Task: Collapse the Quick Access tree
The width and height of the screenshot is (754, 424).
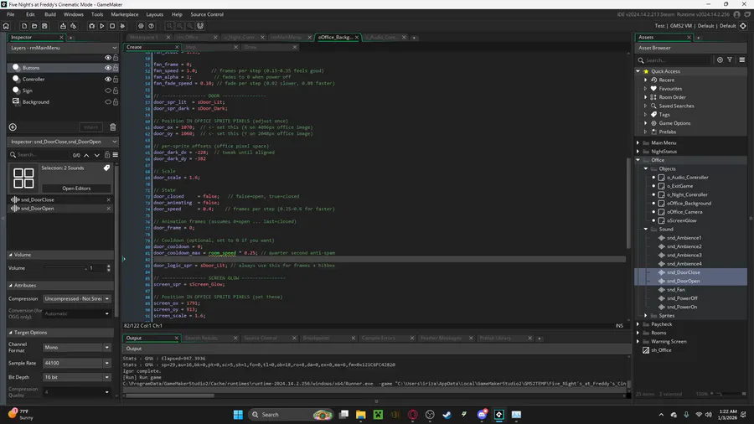Action: [x=638, y=71]
